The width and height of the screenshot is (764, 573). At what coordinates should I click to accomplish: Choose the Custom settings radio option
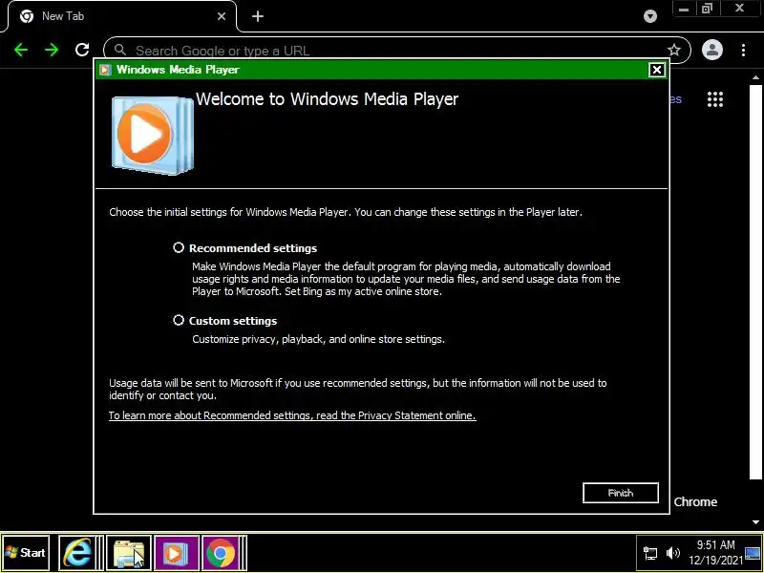pyautogui.click(x=179, y=320)
